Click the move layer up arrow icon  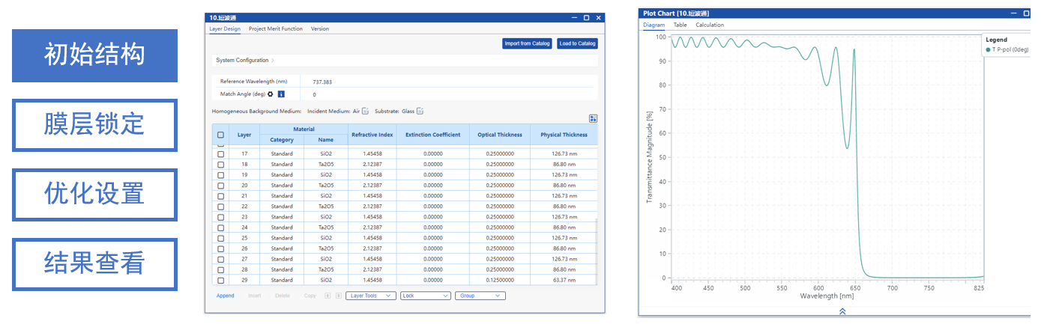[328, 296]
